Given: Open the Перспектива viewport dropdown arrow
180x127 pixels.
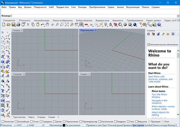Looking at the screenshot, I should coord(96,30).
